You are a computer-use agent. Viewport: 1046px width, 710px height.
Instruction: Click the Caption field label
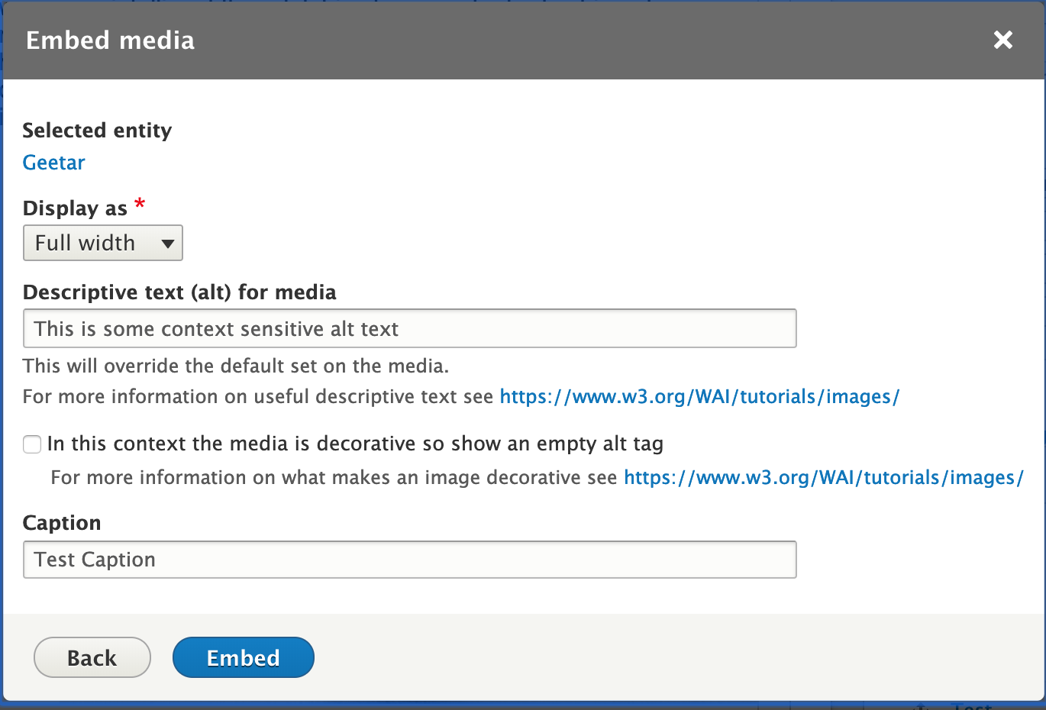click(62, 523)
